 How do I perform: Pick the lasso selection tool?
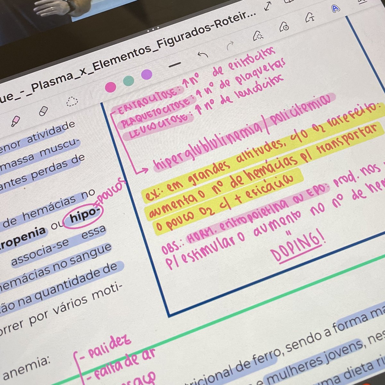(72, 102)
